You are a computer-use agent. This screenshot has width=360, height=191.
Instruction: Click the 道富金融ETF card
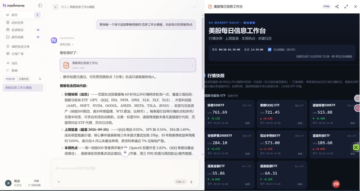[230, 175]
